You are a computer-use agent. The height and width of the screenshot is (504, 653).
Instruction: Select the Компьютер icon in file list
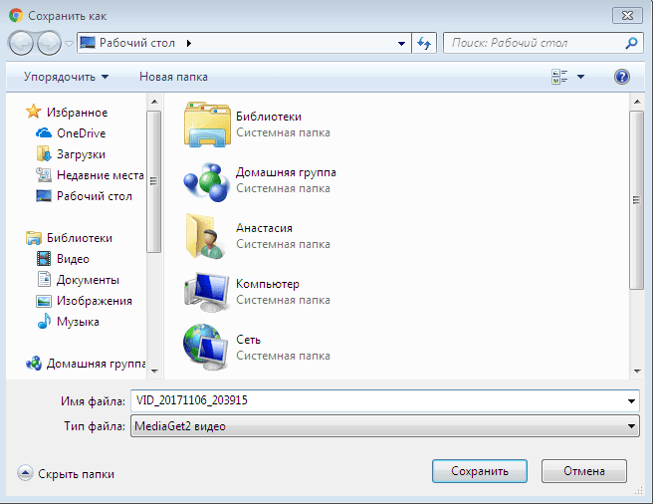(207, 292)
